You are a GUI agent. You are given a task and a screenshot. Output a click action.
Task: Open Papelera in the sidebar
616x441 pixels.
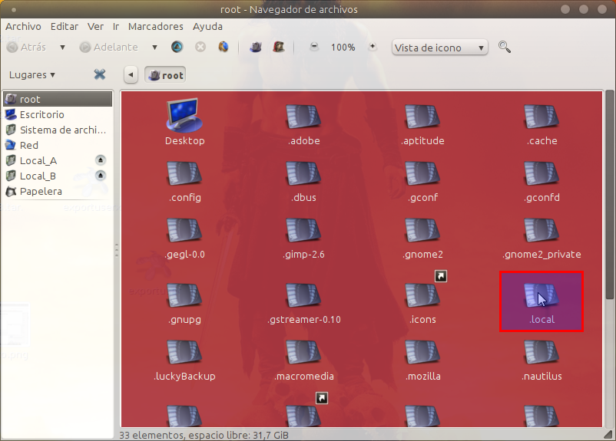point(58,191)
